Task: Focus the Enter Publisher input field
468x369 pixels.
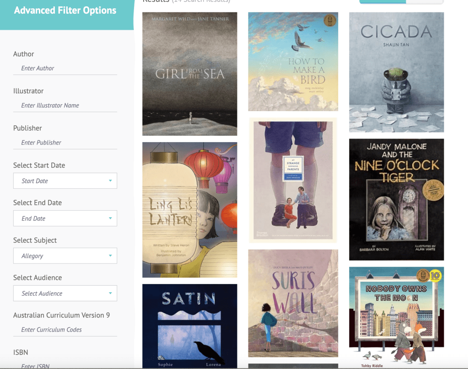Action: (65, 143)
